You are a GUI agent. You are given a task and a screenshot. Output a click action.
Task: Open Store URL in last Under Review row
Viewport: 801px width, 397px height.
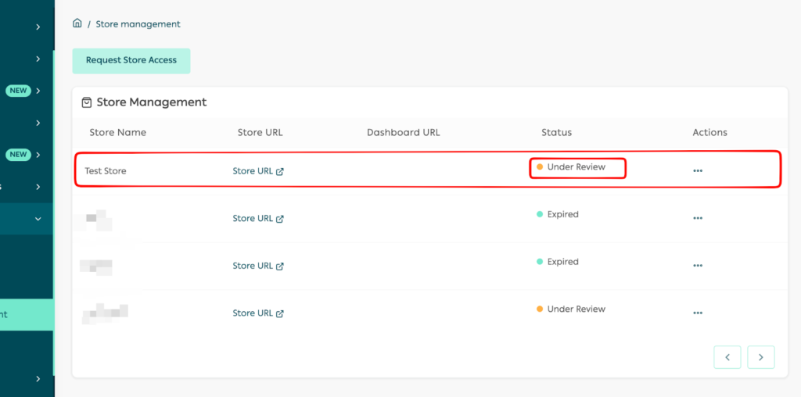[x=253, y=313]
